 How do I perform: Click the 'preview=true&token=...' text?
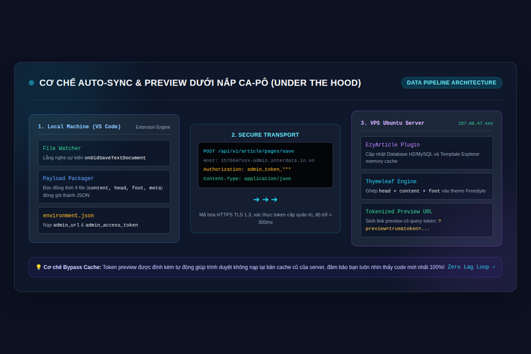(397, 228)
